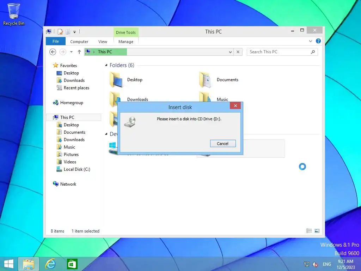Click the ENG language indicator
This screenshot has width=361, height=271.
pyautogui.click(x=327, y=264)
